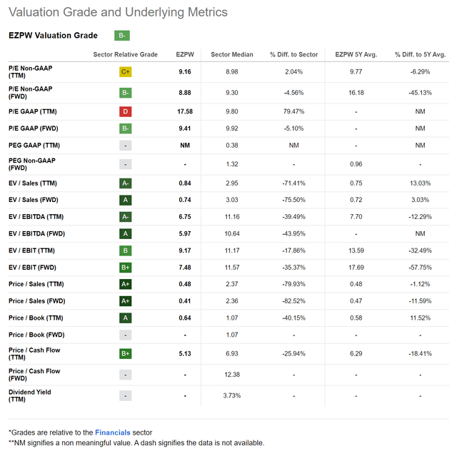Select the A- grade badge for EV / Sales (TTM)
This screenshot has height=451, width=457.
click(126, 183)
